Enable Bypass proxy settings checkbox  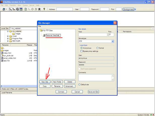click(82, 51)
